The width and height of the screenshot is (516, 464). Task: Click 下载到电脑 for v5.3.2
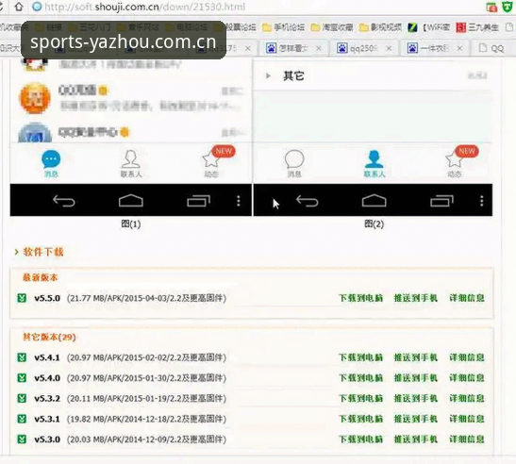click(360, 399)
